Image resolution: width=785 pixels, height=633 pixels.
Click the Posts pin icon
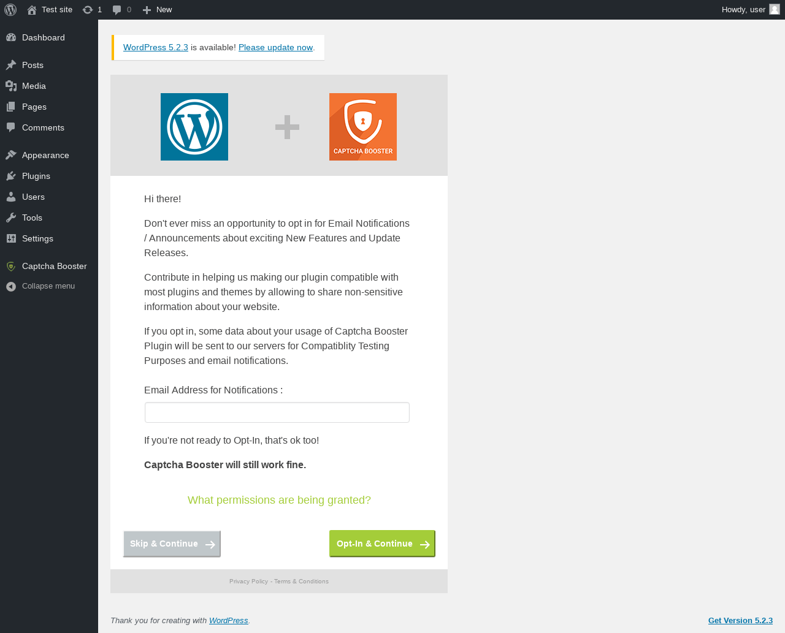click(11, 65)
